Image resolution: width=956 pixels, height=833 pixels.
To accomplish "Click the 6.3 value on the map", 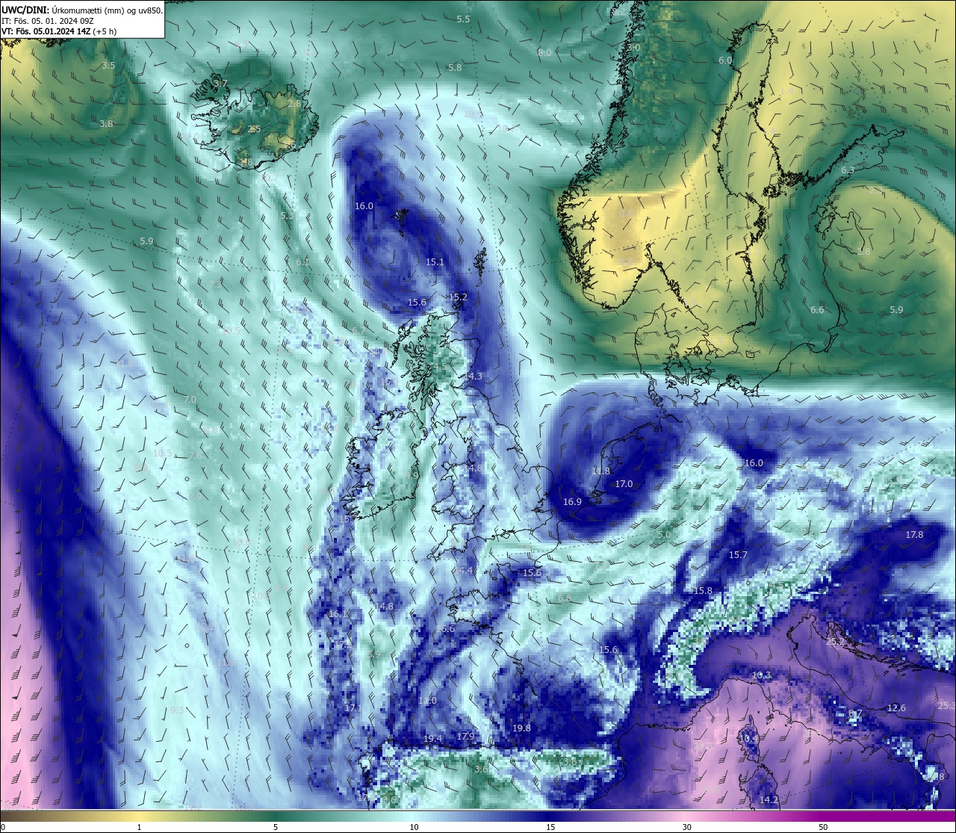I will coord(848,170).
